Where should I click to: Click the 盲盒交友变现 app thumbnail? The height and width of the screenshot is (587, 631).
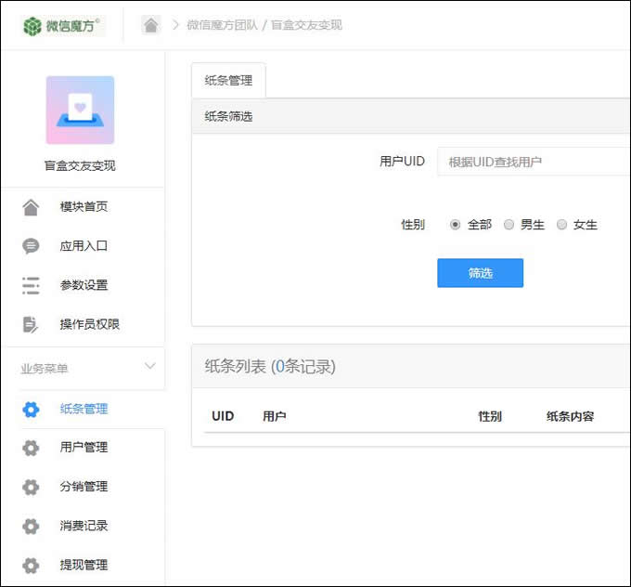80,110
